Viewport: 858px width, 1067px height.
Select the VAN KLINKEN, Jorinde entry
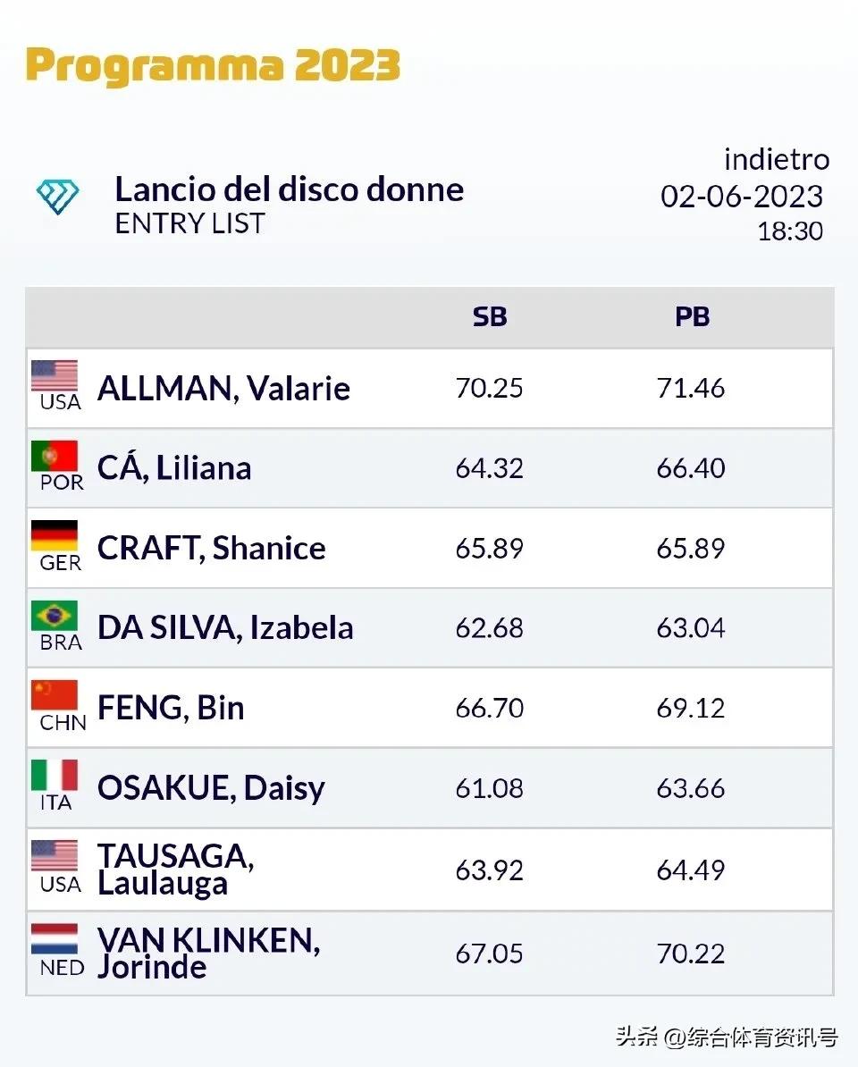point(208,953)
